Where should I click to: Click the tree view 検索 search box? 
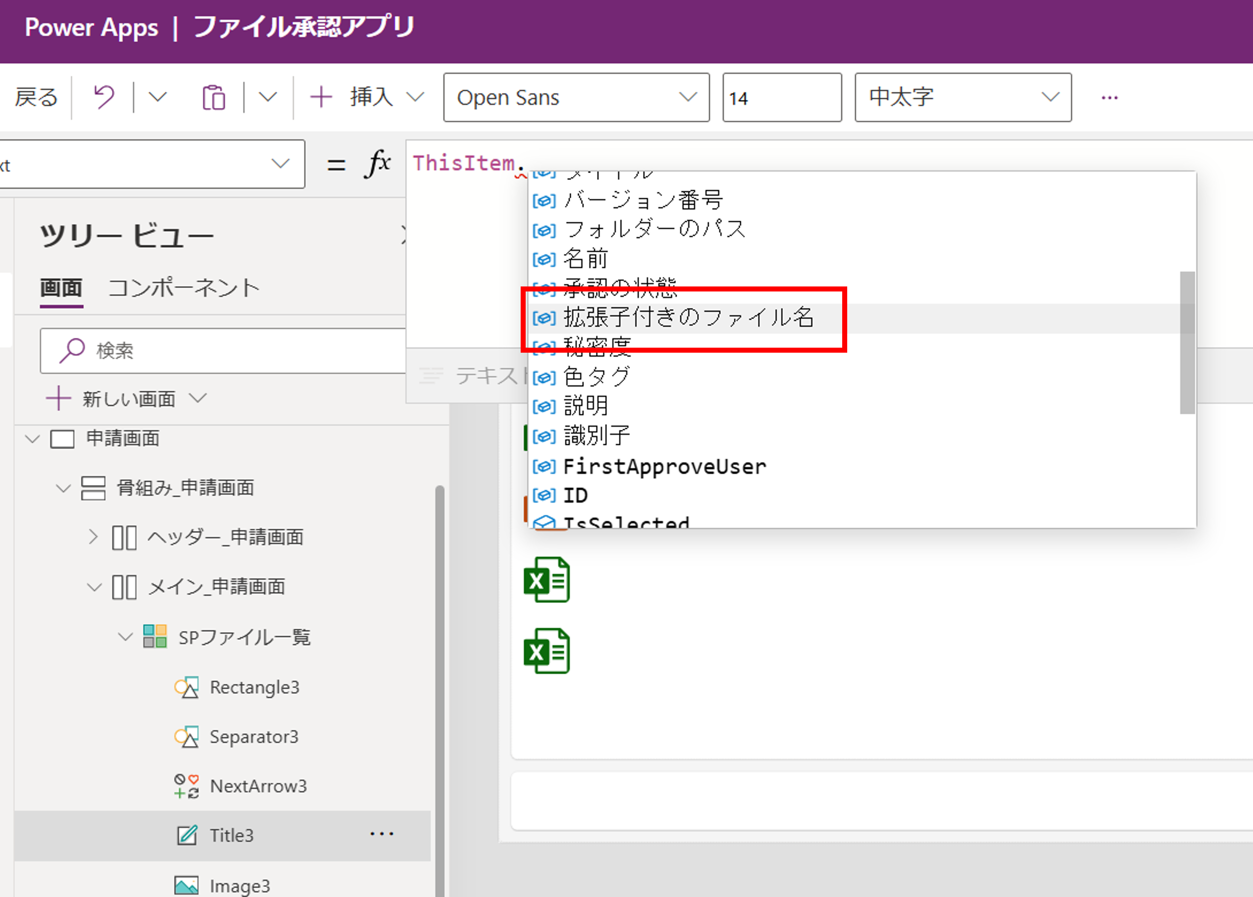point(223,351)
